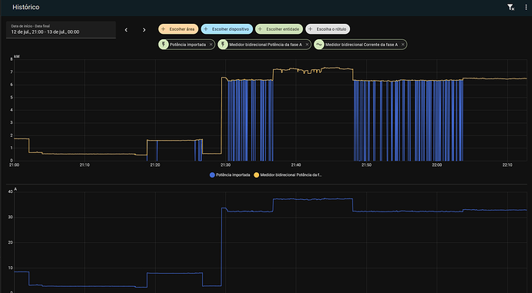Toggle Medidor bidirecional Potência legend entry
The width and height of the screenshot is (532, 293).
[x=288, y=175]
